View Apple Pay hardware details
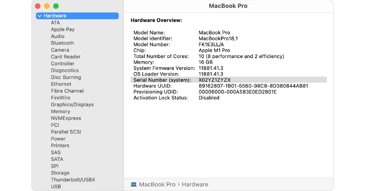 (63, 29)
